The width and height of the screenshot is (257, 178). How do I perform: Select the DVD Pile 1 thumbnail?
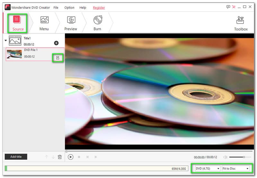(x=14, y=54)
